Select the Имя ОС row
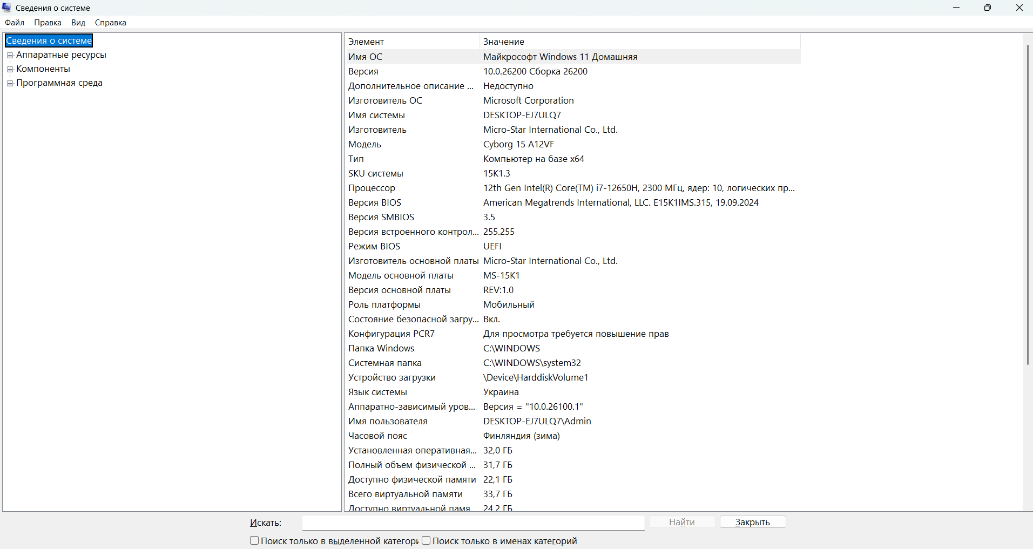Screen dimensions: 1033x549 (573, 57)
